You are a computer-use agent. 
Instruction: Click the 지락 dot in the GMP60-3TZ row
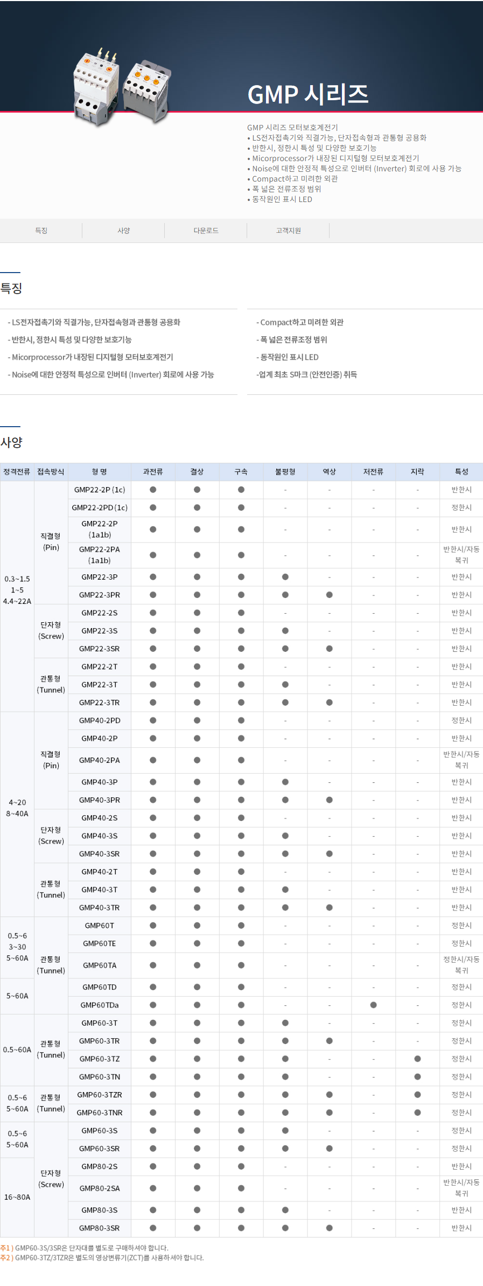point(417,1059)
